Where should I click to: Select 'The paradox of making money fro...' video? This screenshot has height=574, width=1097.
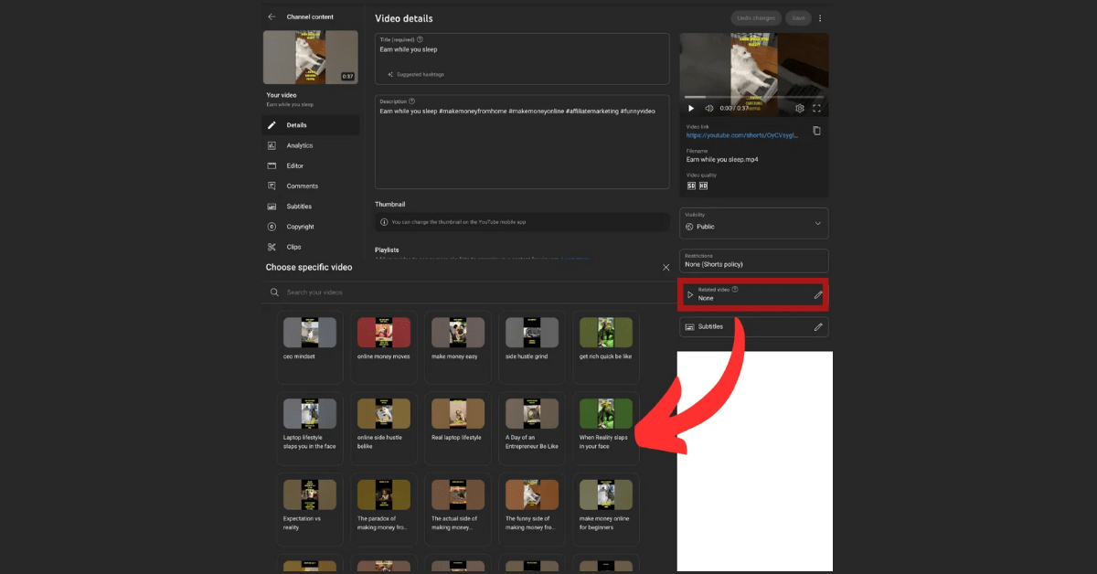click(x=384, y=510)
